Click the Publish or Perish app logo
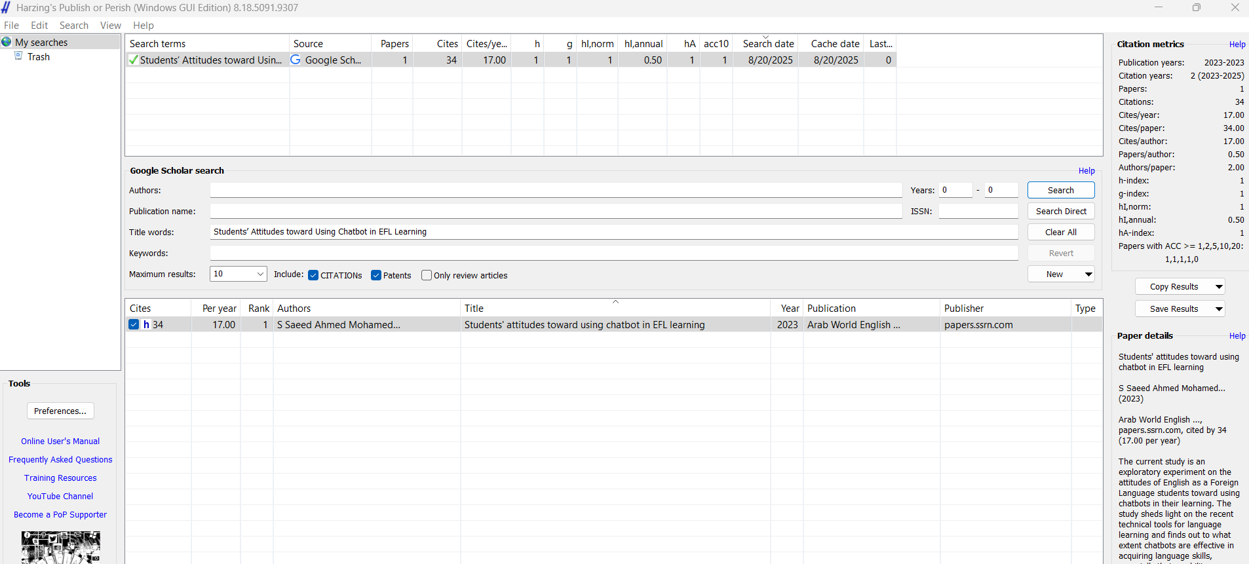 tap(6, 7)
